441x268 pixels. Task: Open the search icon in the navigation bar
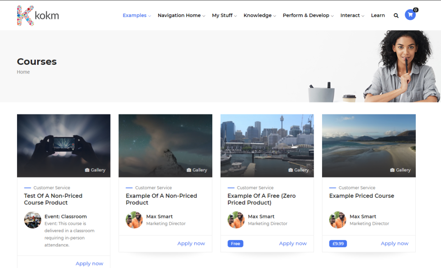tap(396, 15)
